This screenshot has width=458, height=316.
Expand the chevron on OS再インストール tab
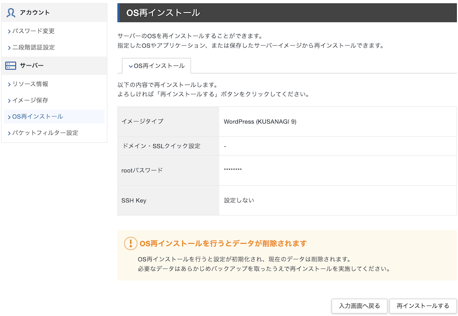[x=131, y=66]
